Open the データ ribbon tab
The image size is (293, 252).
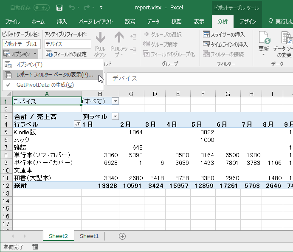click(153, 22)
